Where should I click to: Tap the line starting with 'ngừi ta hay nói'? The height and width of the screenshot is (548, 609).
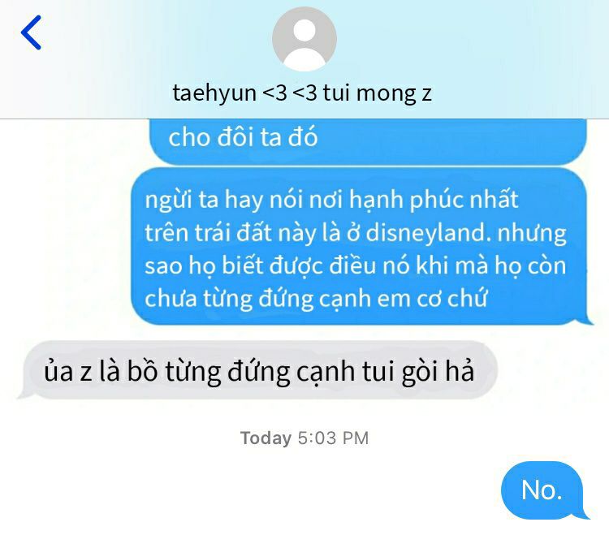pos(331,200)
